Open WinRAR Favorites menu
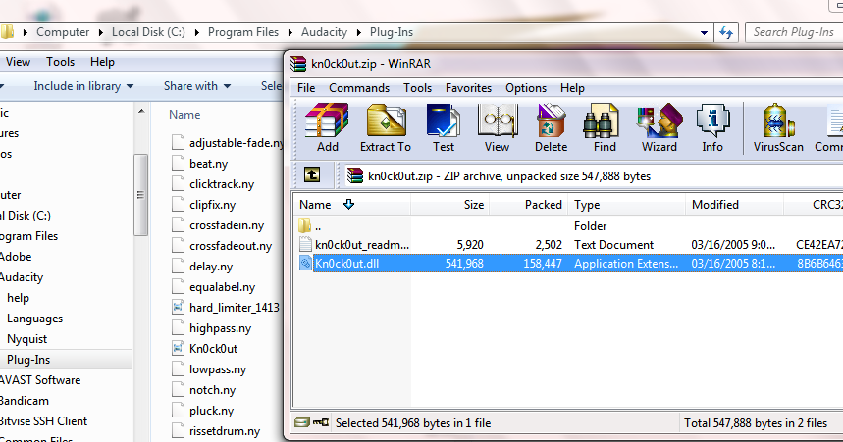Image resolution: width=843 pixels, height=442 pixels. [468, 88]
